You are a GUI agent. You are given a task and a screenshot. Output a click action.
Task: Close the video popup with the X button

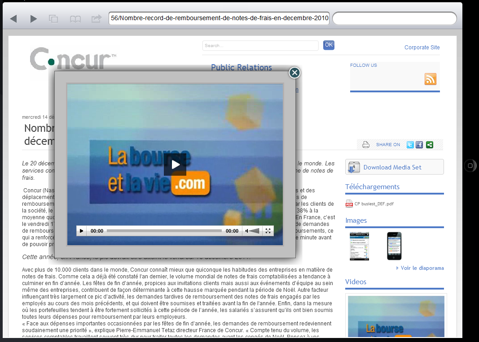coord(294,73)
